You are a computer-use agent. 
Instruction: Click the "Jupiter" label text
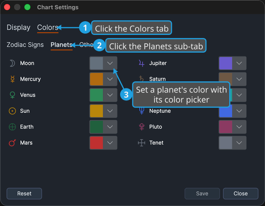pyautogui.click(x=158, y=63)
